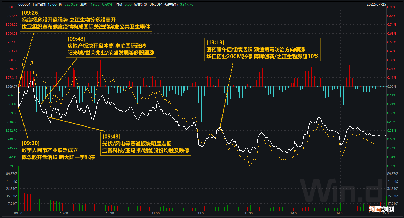This screenshot has width=404, height=218.
Task: Click the 3263.10 price axis label
Action: point(12,104)
